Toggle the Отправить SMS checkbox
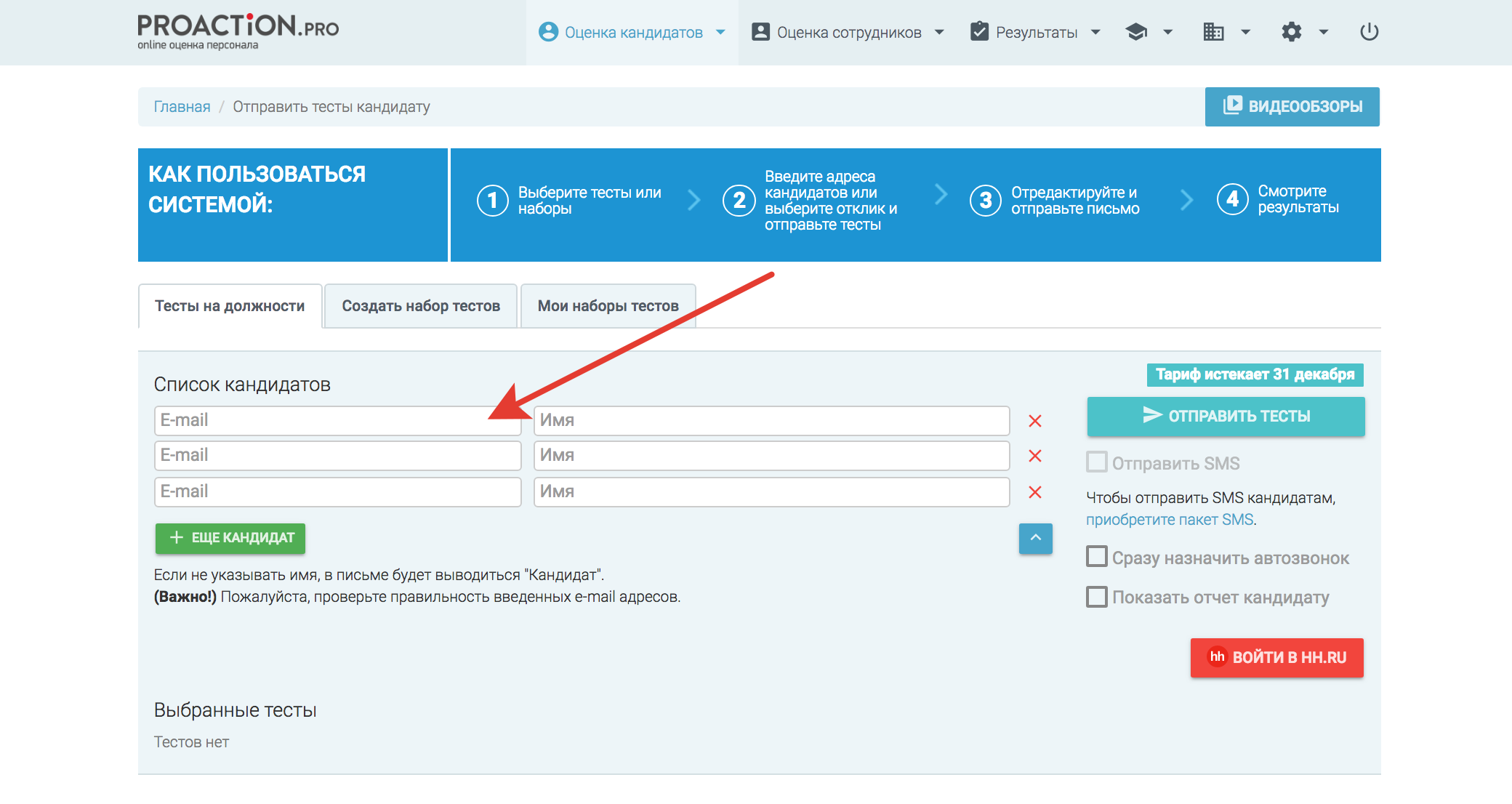1512x804 pixels. click(x=1096, y=462)
